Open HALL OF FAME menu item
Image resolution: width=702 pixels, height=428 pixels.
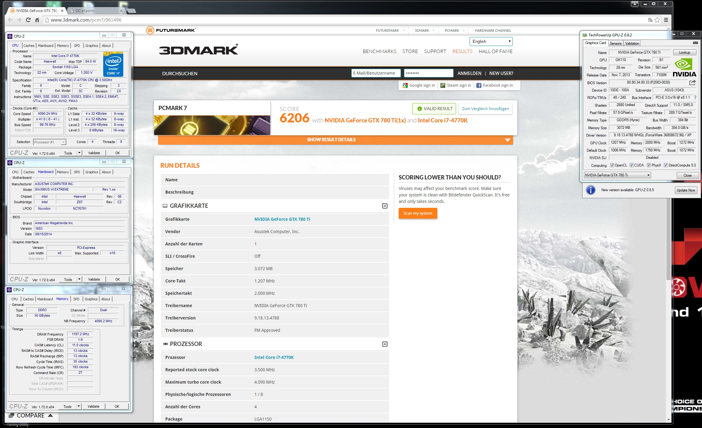pos(496,51)
